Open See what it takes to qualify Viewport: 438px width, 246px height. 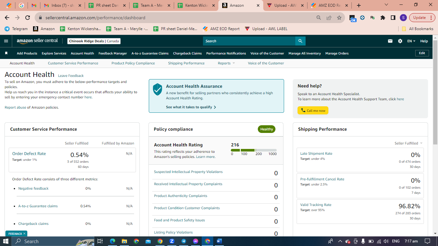pyautogui.click(x=191, y=107)
